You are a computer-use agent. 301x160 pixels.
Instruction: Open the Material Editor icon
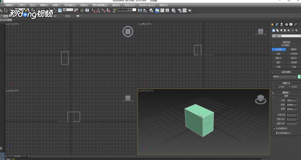pos(174,11)
